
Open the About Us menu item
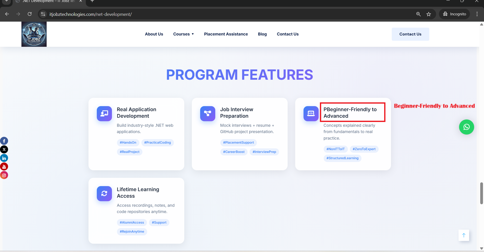point(154,34)
